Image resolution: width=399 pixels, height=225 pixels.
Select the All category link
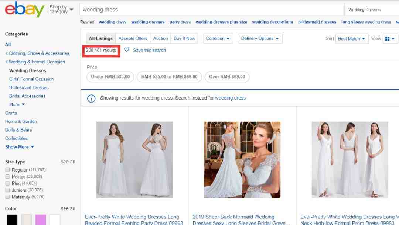(8, 44)
